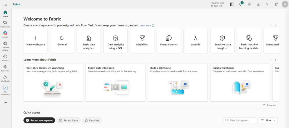Select the Medallion task flow card
Screen dimensions: 289x128
coord(142,41)
